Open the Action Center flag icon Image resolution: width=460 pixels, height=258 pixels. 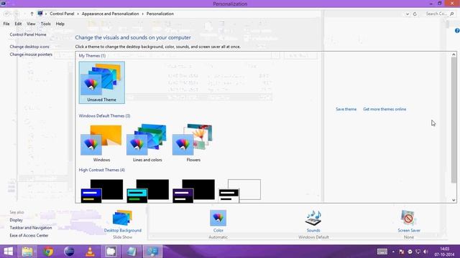402,252
